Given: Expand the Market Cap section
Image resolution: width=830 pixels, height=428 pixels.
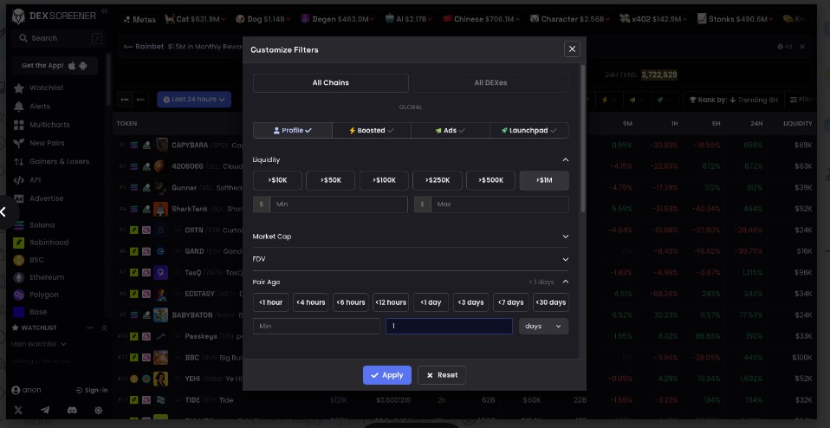Looking at the screenshot, I should (x=411, y=237).
